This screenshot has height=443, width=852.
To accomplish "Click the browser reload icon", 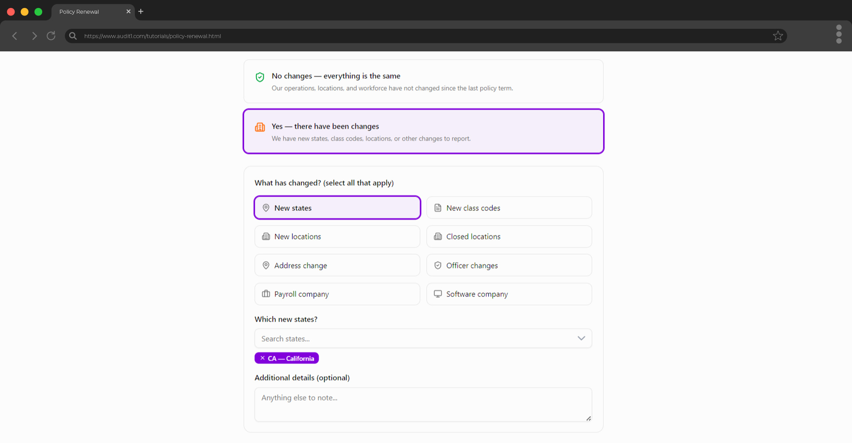I will coord(51,36).
